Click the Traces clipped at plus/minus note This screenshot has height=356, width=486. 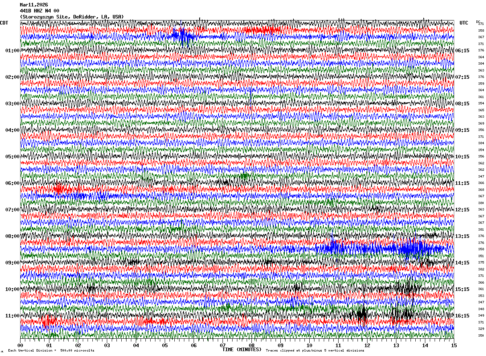(x=315, y=350)
